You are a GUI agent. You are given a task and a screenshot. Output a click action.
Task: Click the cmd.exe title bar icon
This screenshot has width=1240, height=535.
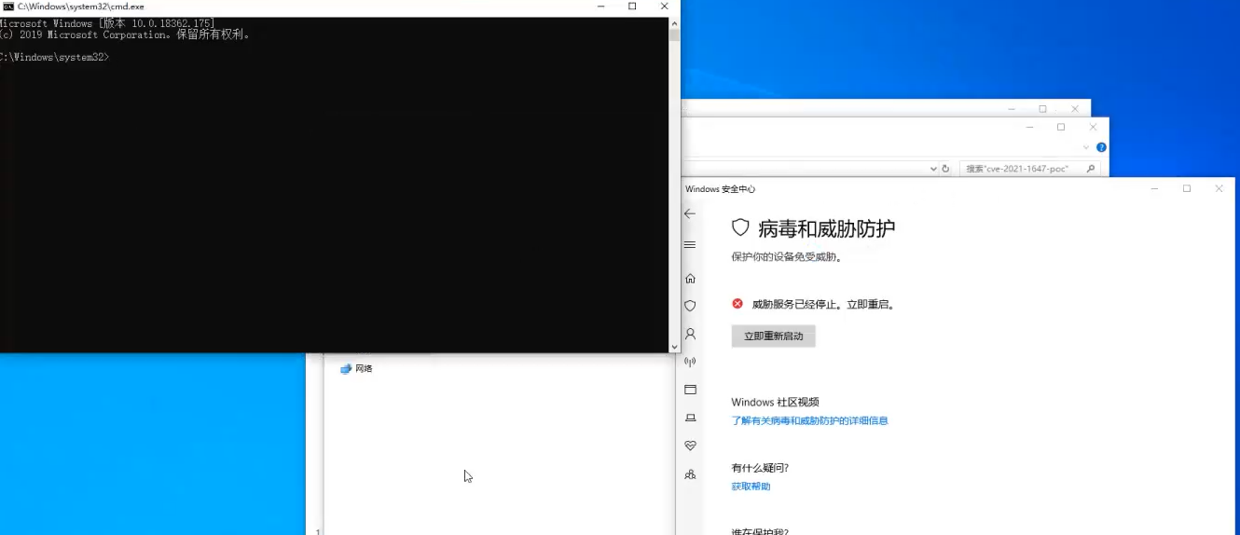click(8, 6)
